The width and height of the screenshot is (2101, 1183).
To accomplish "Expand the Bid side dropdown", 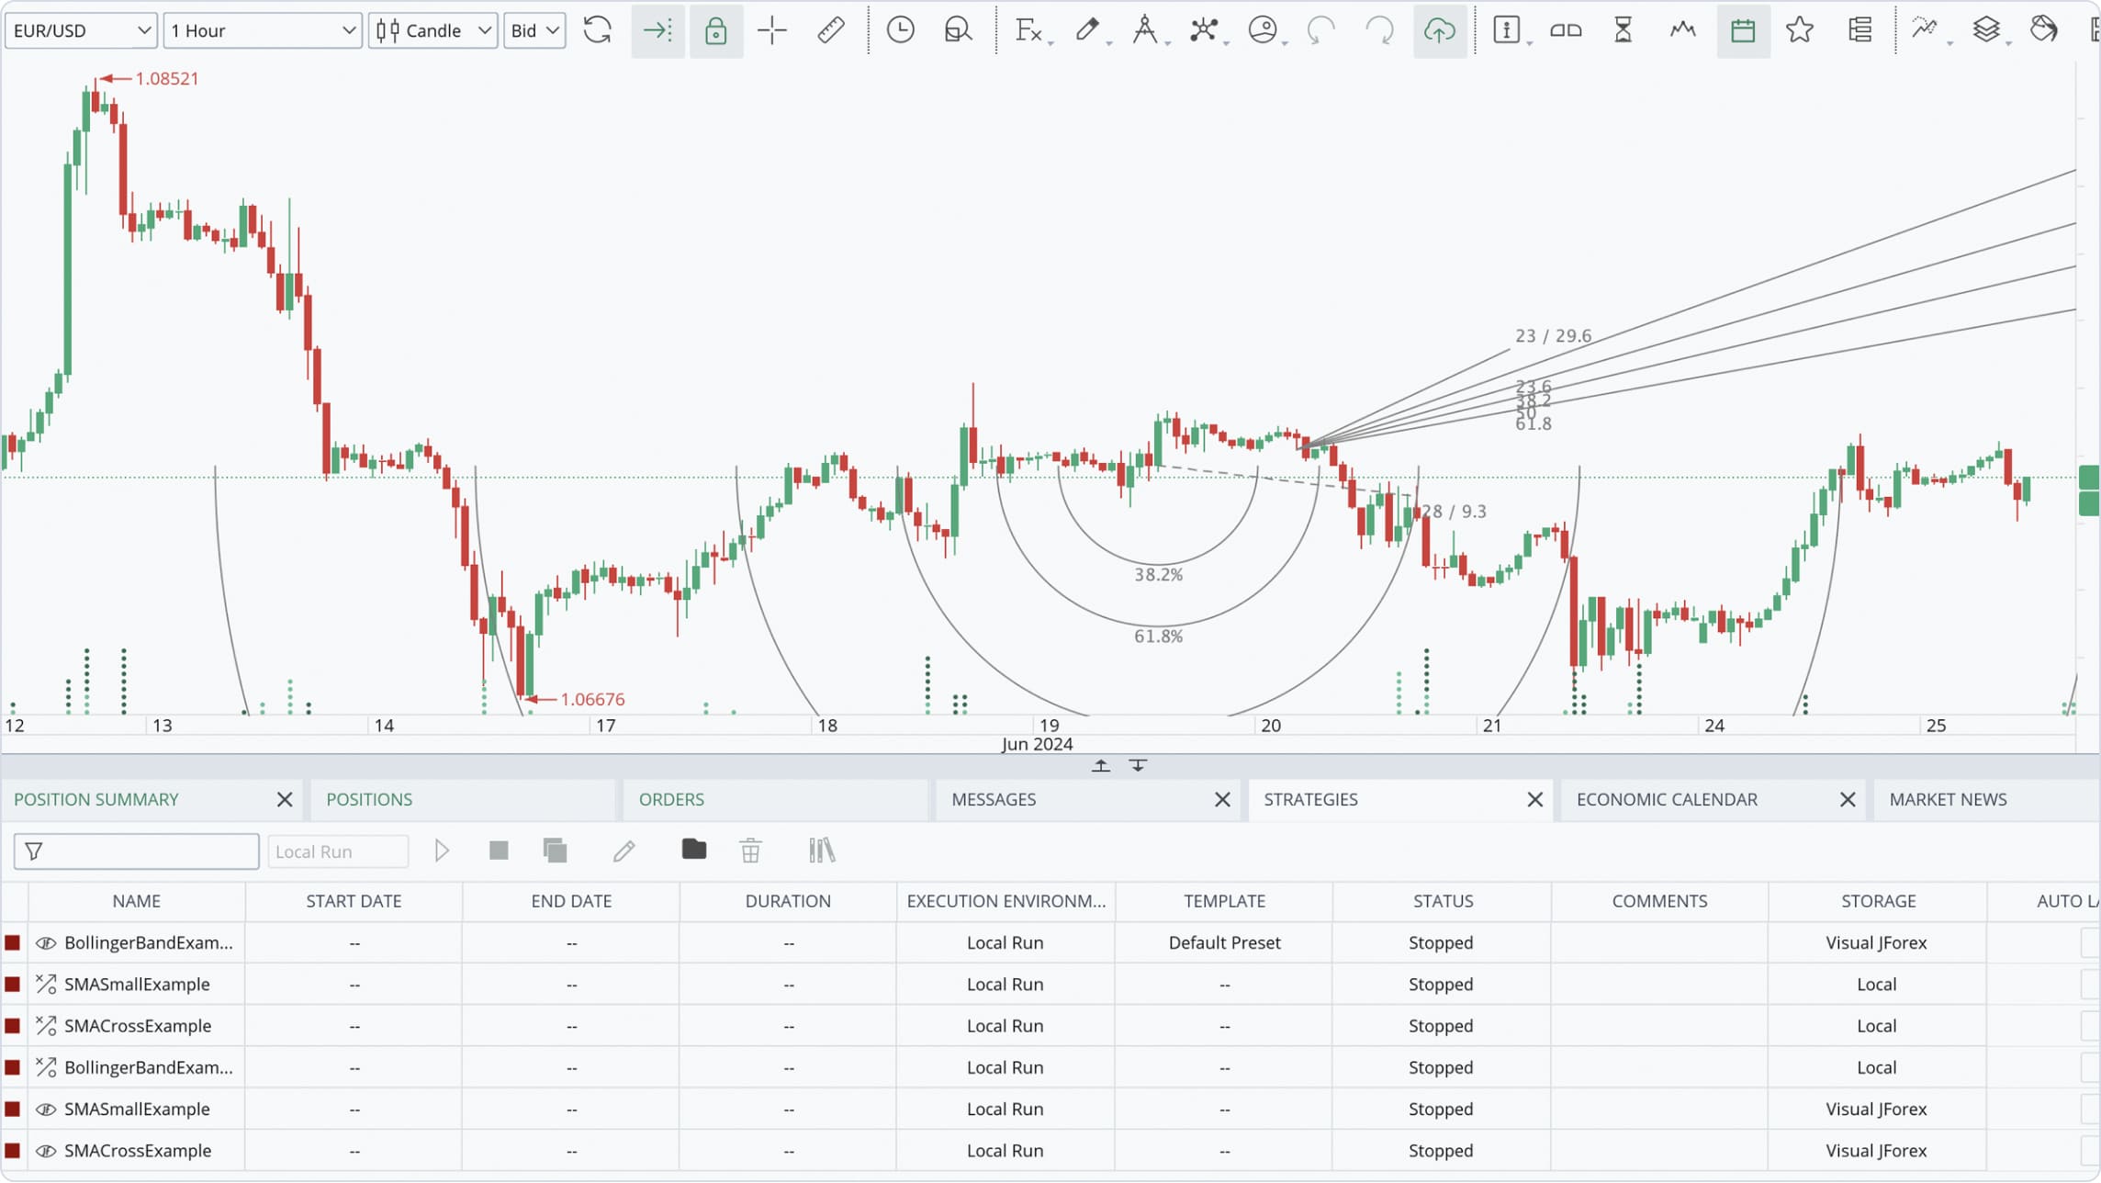I will pyautogui.click(x=534, y=30).
